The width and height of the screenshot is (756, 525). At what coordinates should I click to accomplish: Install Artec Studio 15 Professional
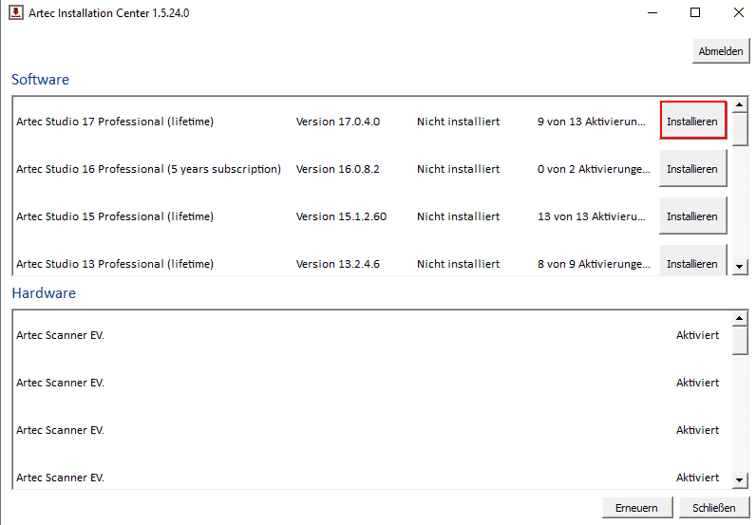click(x=692, y=216)
